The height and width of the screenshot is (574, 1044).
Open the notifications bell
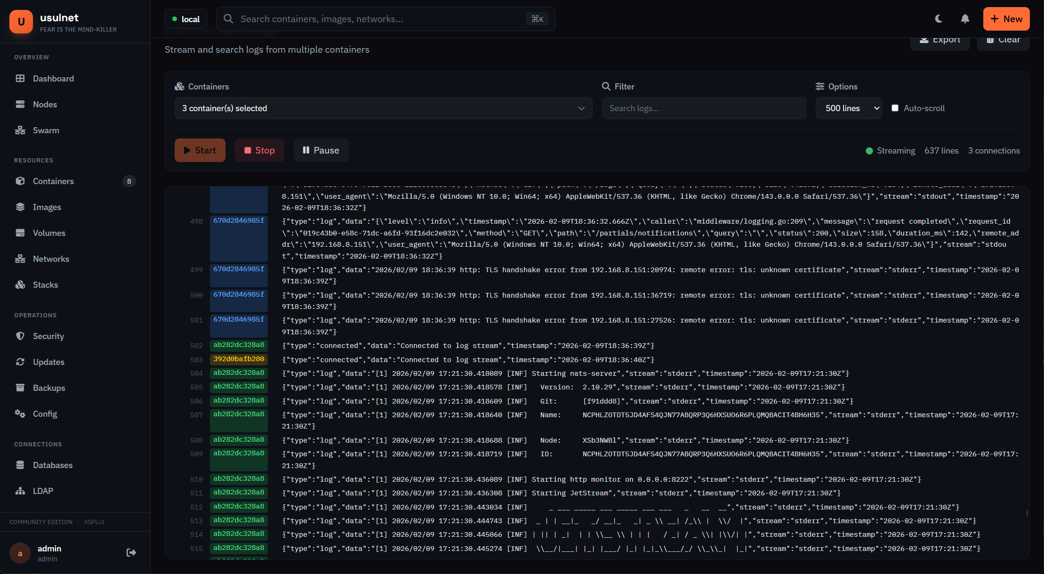pyautogui.click(x=964, y=18)
